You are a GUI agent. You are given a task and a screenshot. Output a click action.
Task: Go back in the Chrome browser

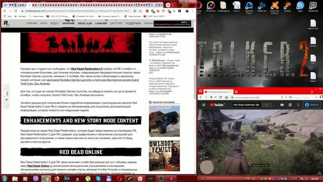pos(5,11)
